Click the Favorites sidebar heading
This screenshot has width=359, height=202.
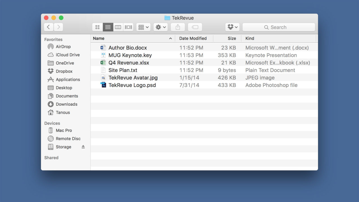click(53, 40)
